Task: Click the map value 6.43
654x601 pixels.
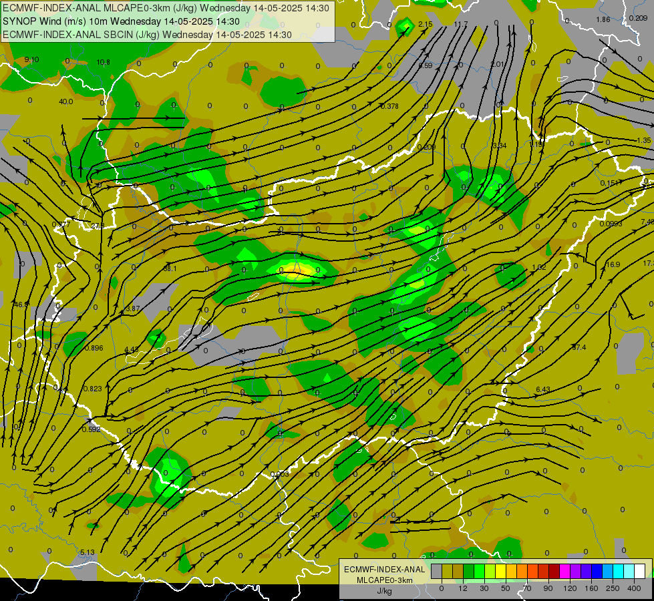Action: point(543,389)
